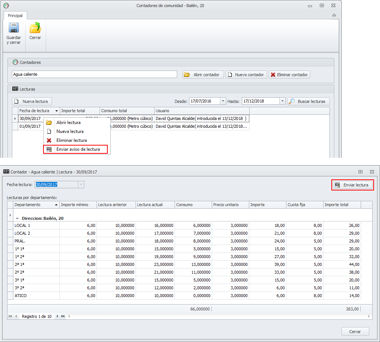Screen dimensions: 380x342
Task: Click the Guardar y cerrar floppy disk icon
Action: click(x=14, y=28)
